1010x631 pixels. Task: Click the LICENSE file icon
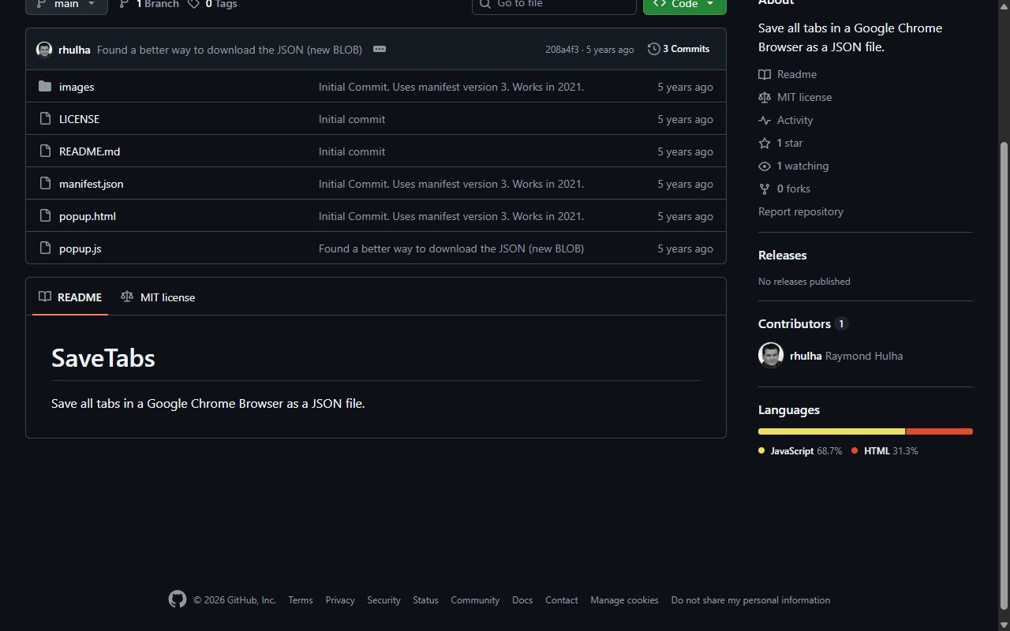(x=45, y=119)
